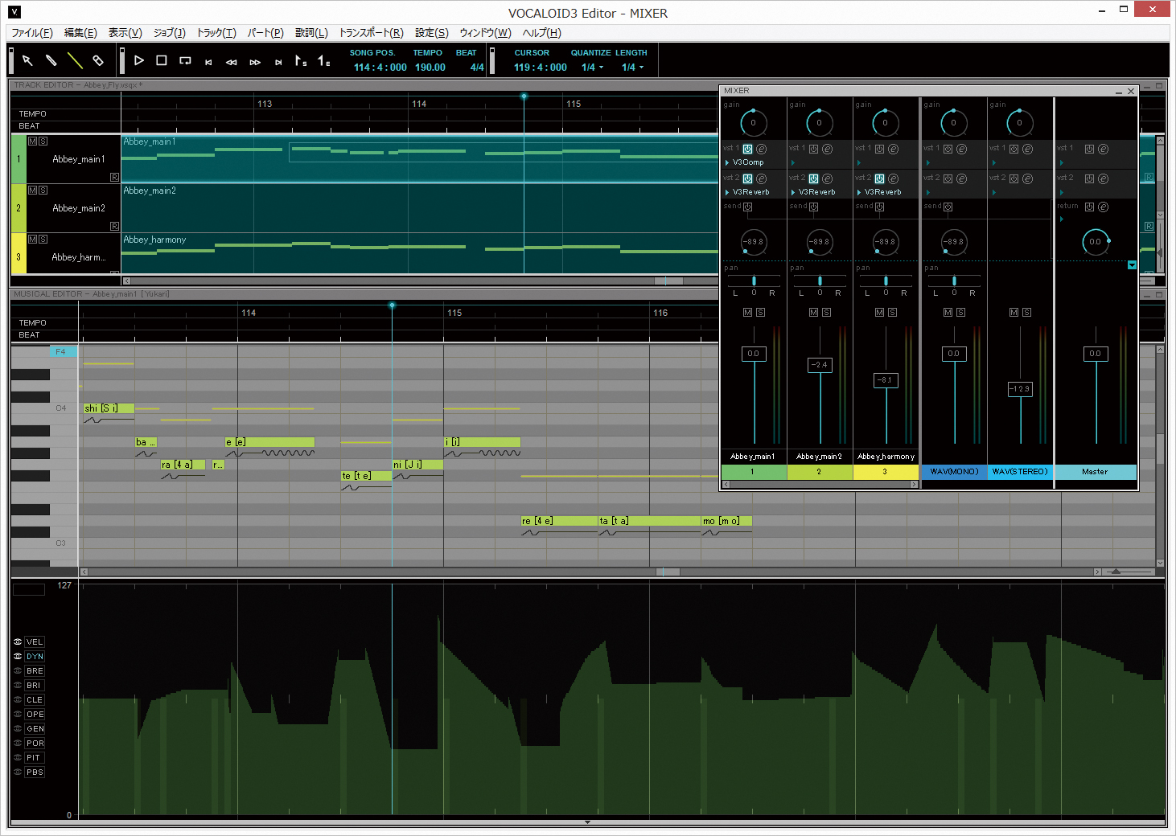Set the end marker flag
Viewport: 1176px width, 836px height.
(x=324, y=60)
